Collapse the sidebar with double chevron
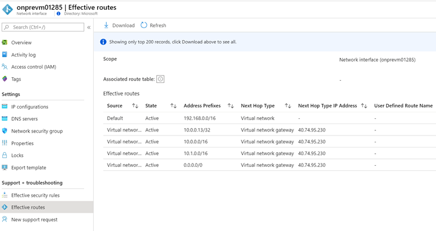 [x=89, y=27]
